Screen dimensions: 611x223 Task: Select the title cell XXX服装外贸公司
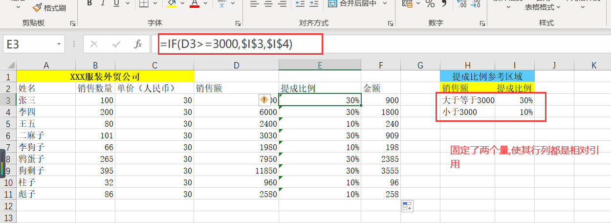(106, 76)
